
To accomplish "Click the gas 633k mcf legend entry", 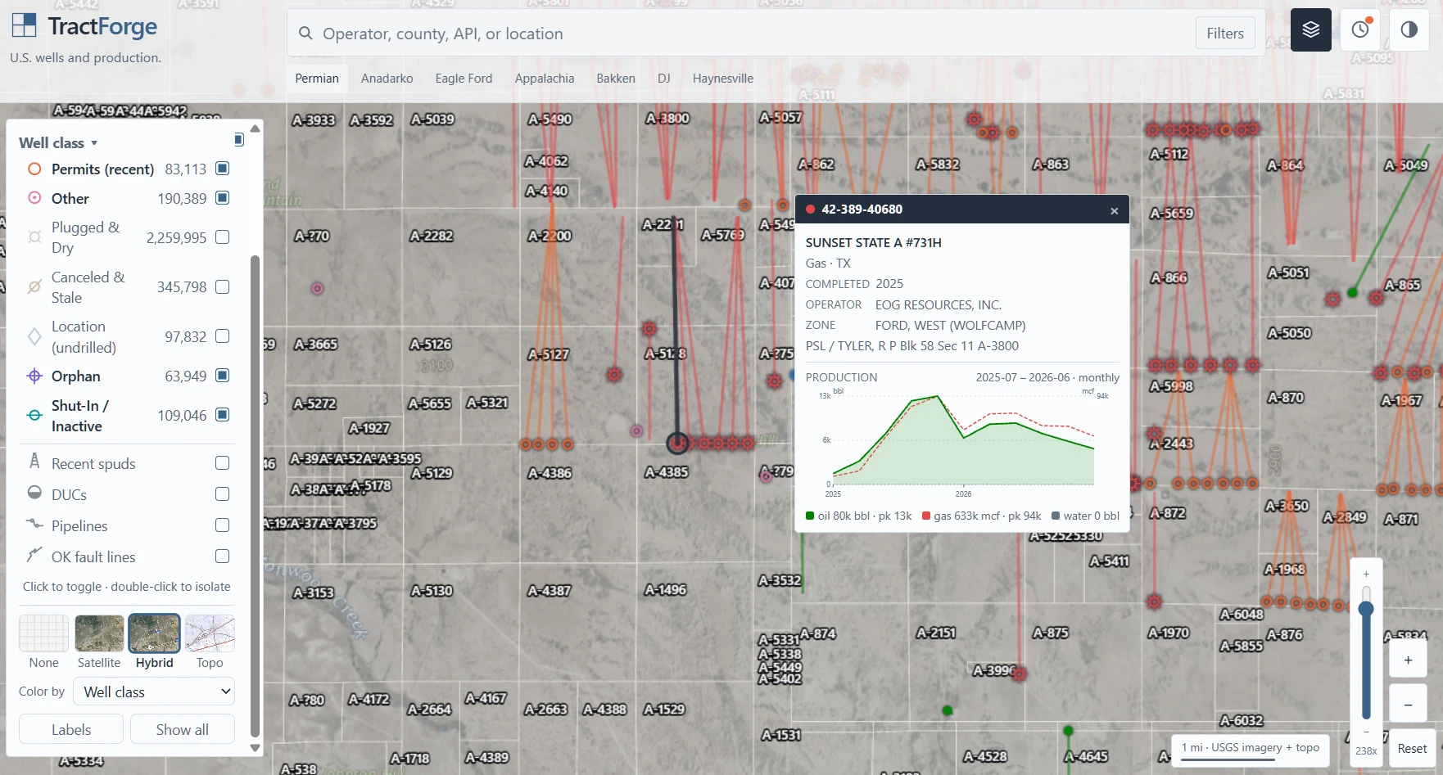I will [x=981, y=516].
